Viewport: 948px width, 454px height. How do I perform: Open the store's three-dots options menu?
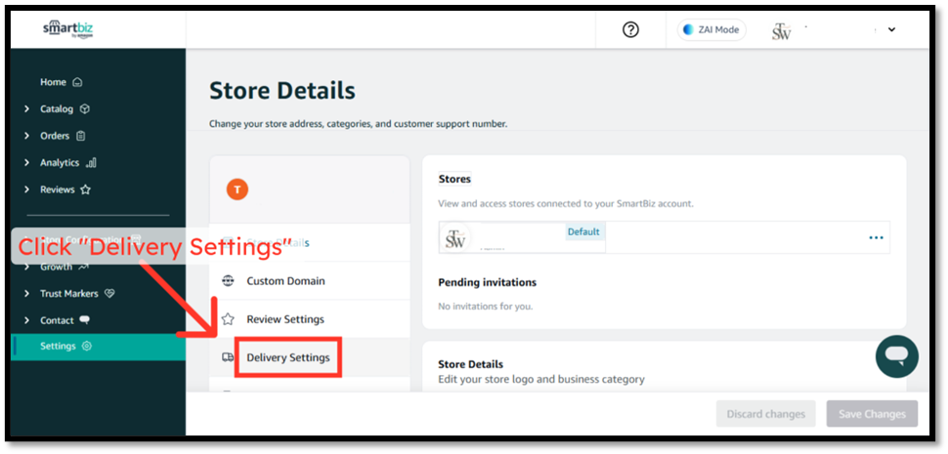coord(876,238)
